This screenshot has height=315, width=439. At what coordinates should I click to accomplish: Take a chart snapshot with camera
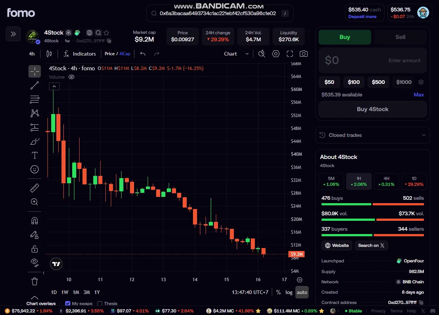point(303,54)
